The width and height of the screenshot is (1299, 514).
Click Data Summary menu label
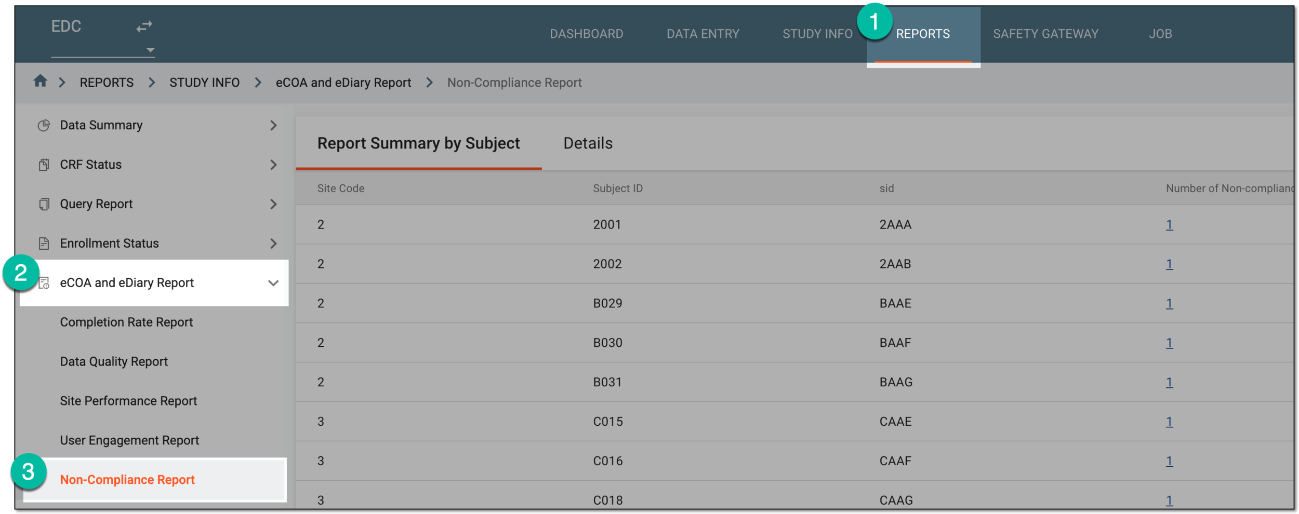pyautogui.click(x=101, y=125)
